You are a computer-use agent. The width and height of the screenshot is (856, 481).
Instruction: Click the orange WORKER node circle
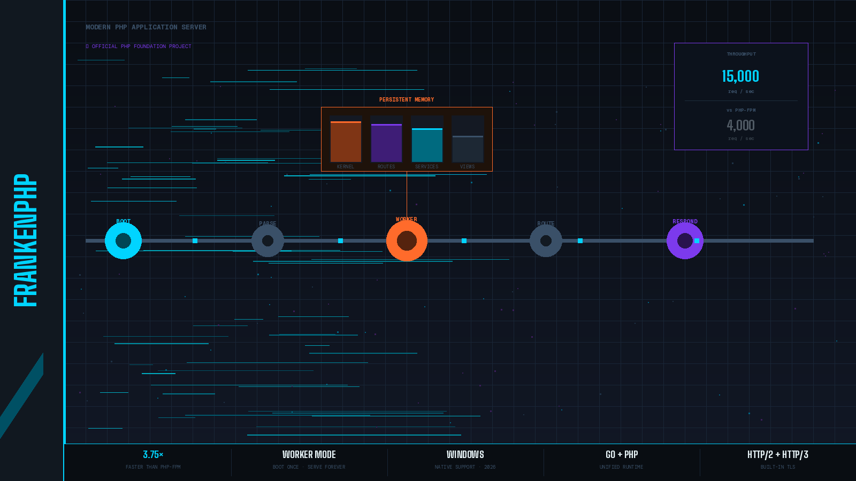407,241
